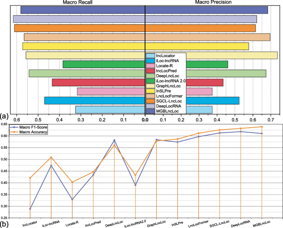Screen dimensions: 283x228
Task: Click the Macro Precision chart title
Action: (213, 2)
